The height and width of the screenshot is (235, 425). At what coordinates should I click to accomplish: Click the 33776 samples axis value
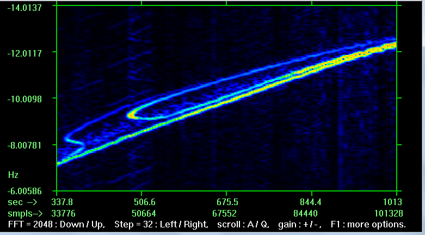point(63,214)
